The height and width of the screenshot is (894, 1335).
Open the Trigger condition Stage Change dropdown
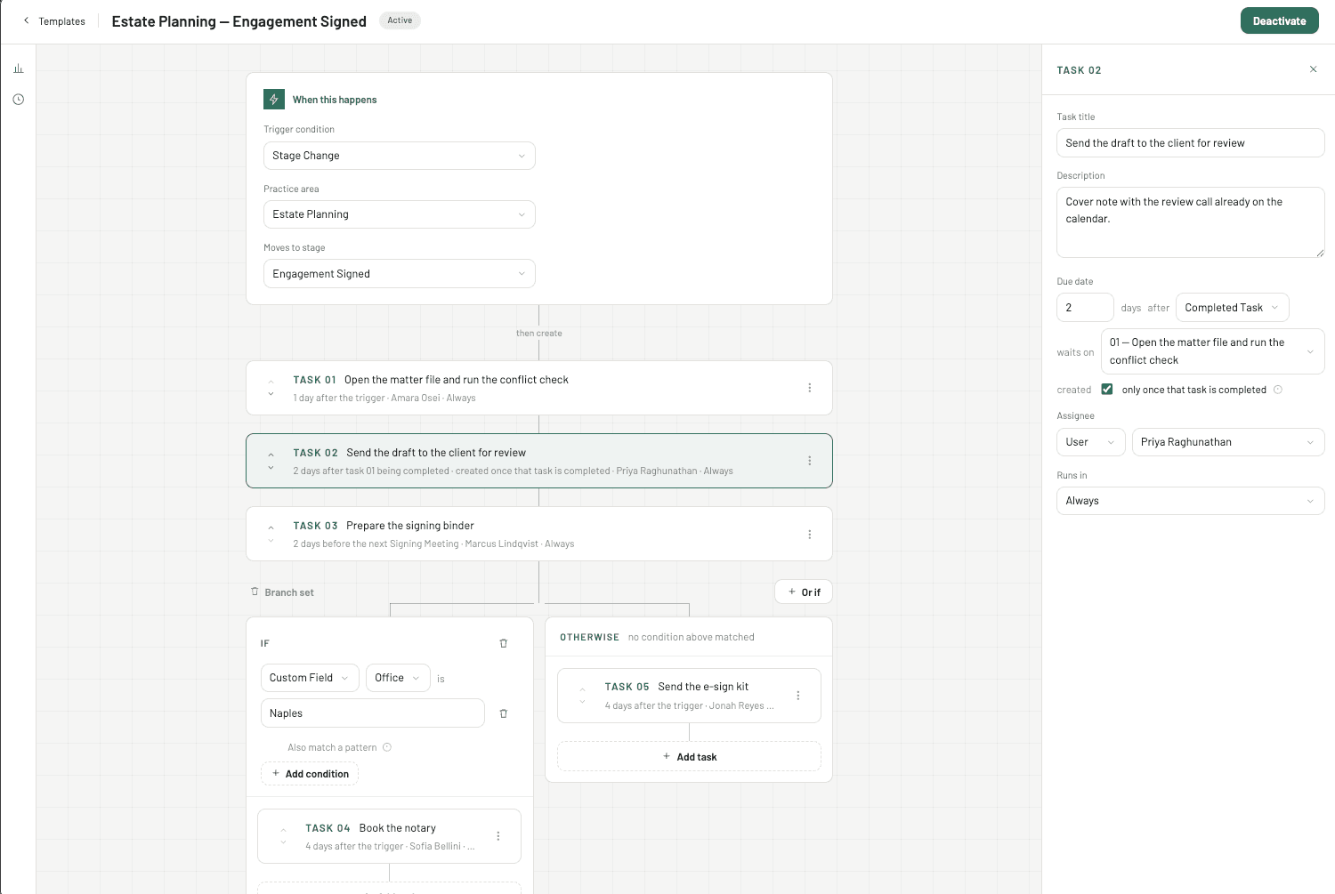tap(400, 156)
